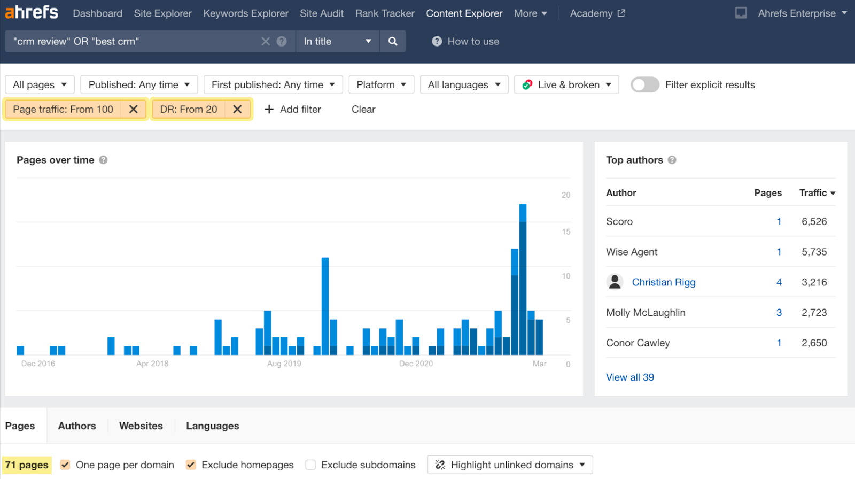Uncheck One page per domain
The width and height of the screenshot is (855, 479).
coord(65,465)
